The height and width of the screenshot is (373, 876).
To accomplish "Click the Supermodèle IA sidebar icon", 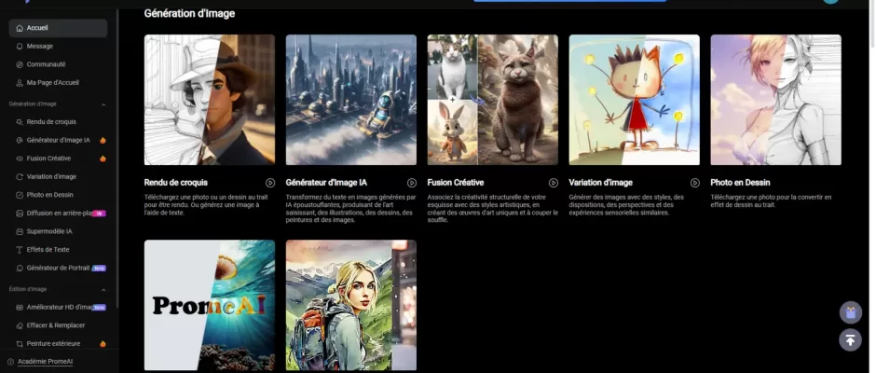I will [x=20, y=231].
